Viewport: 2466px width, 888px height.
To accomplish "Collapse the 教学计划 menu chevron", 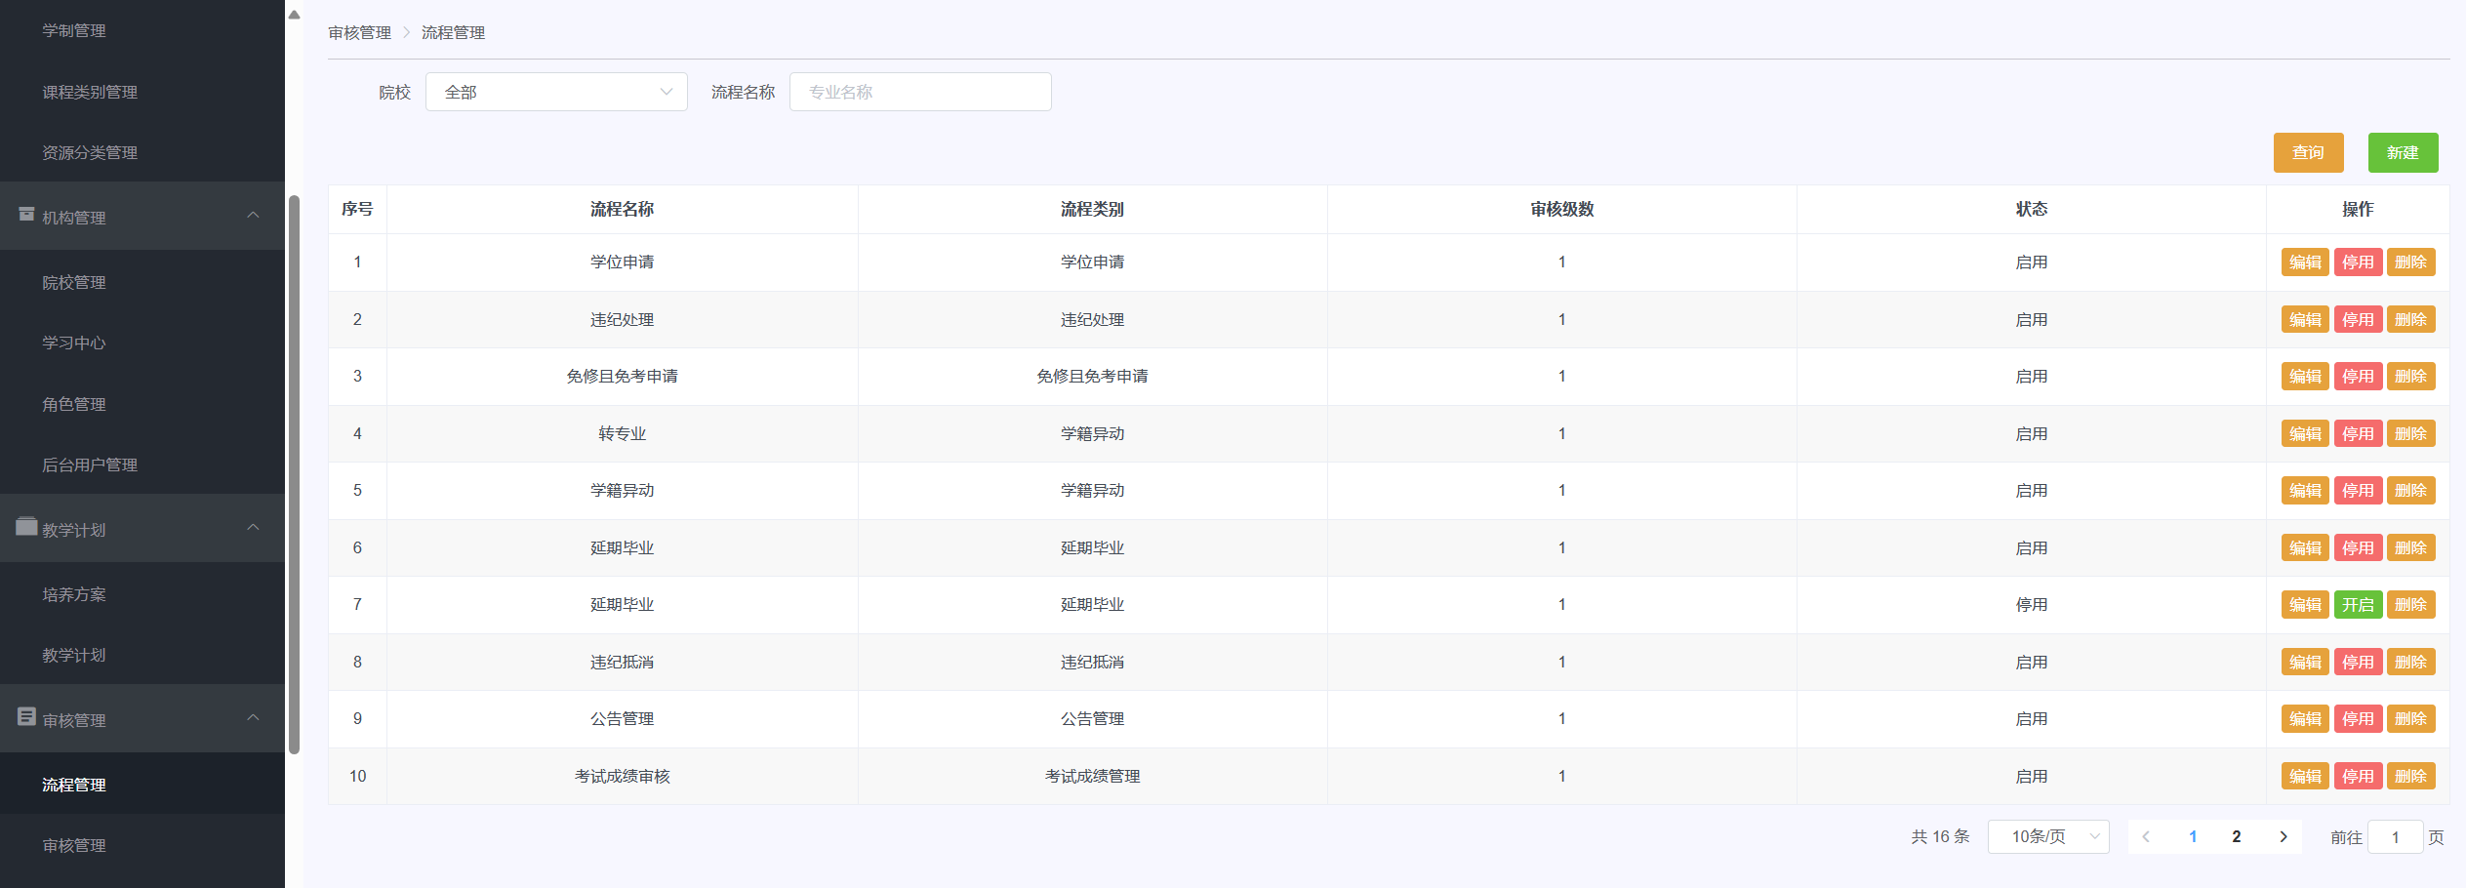I will click(x=253, y=527).
